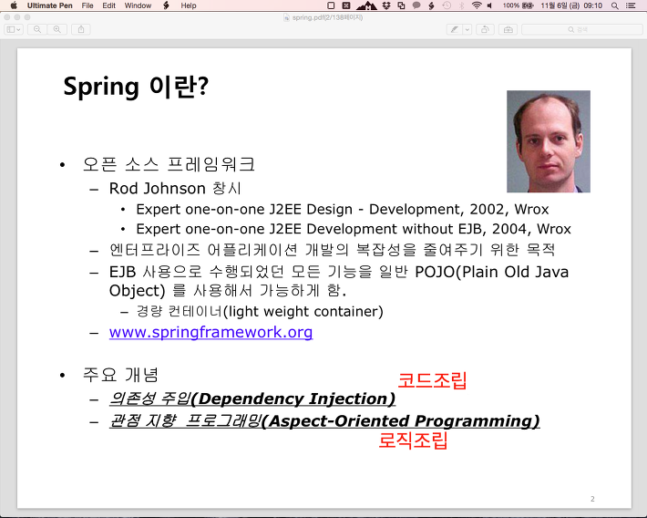Image resolution: width=647 pixels, height=518 pixels.
Task: Click the page number 2 on slide
Action: [592, 499]
